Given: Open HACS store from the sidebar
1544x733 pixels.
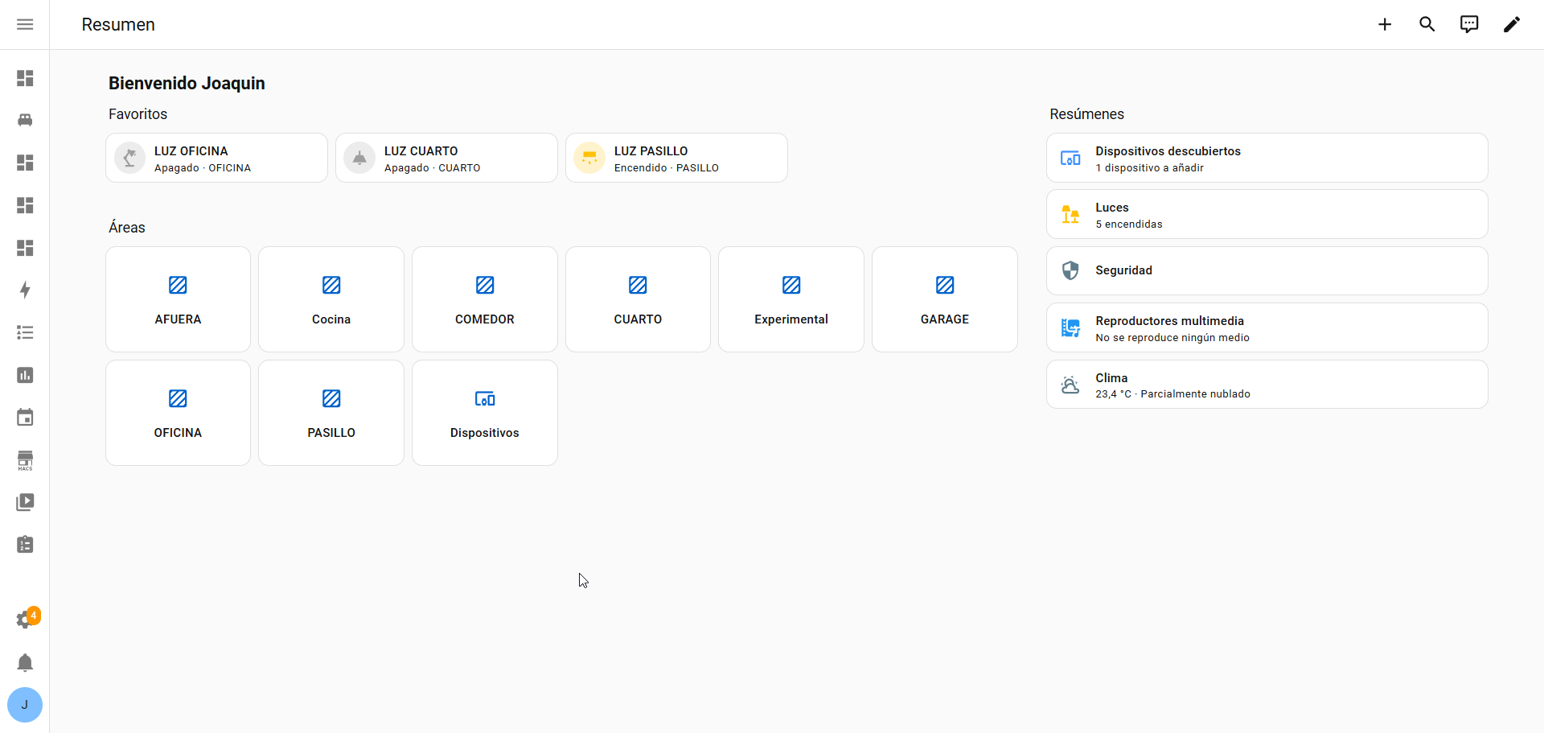Looking at the screenshot, I should pyautogui.click(x=25, y=460).
